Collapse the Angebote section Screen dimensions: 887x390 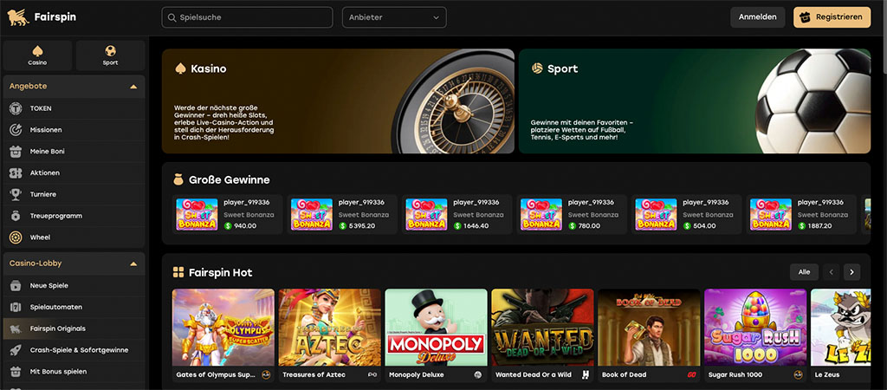(x=133, y=87)
